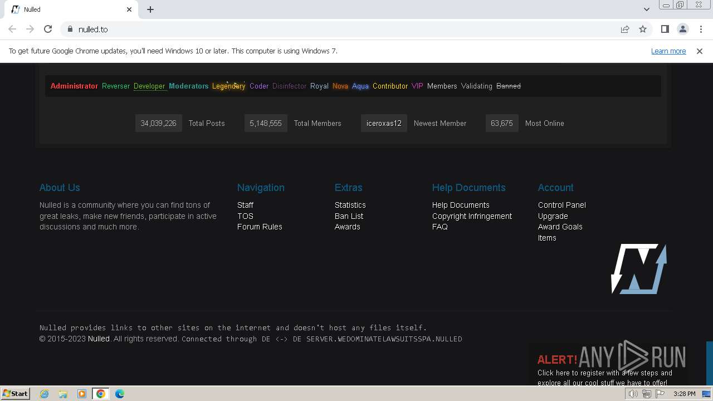
Task: Open Statistics link under Extras
Action: click(x=350, y=205)
